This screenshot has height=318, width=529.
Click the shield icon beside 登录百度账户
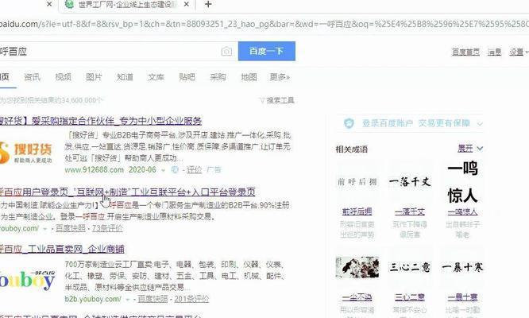[x=349, y=123]
